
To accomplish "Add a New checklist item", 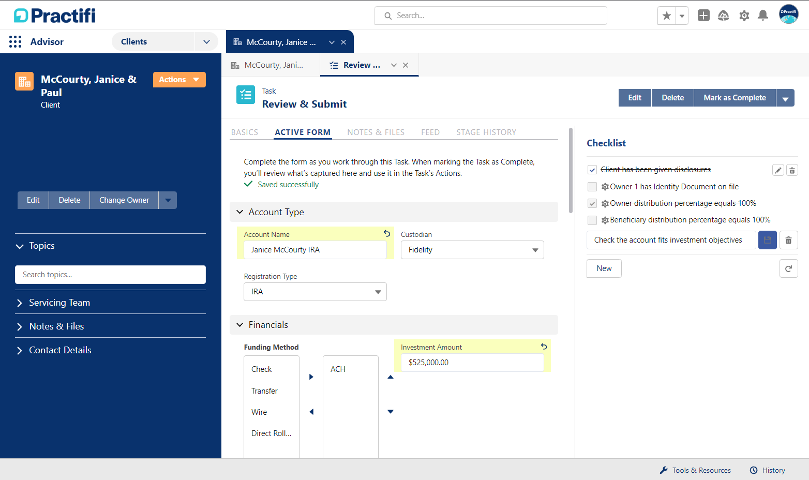I will pyautogui.click(x=604, y=268).
